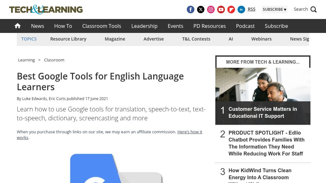326x183 pixels.
Task: Go to Webinars topic
Action: (x=262, y=39)
